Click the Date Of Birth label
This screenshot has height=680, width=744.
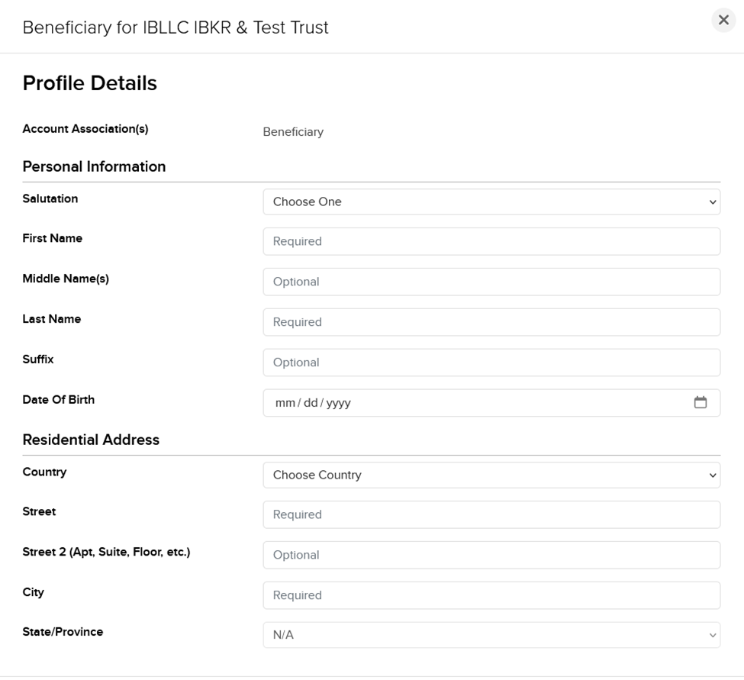click(x=59, y=400)
